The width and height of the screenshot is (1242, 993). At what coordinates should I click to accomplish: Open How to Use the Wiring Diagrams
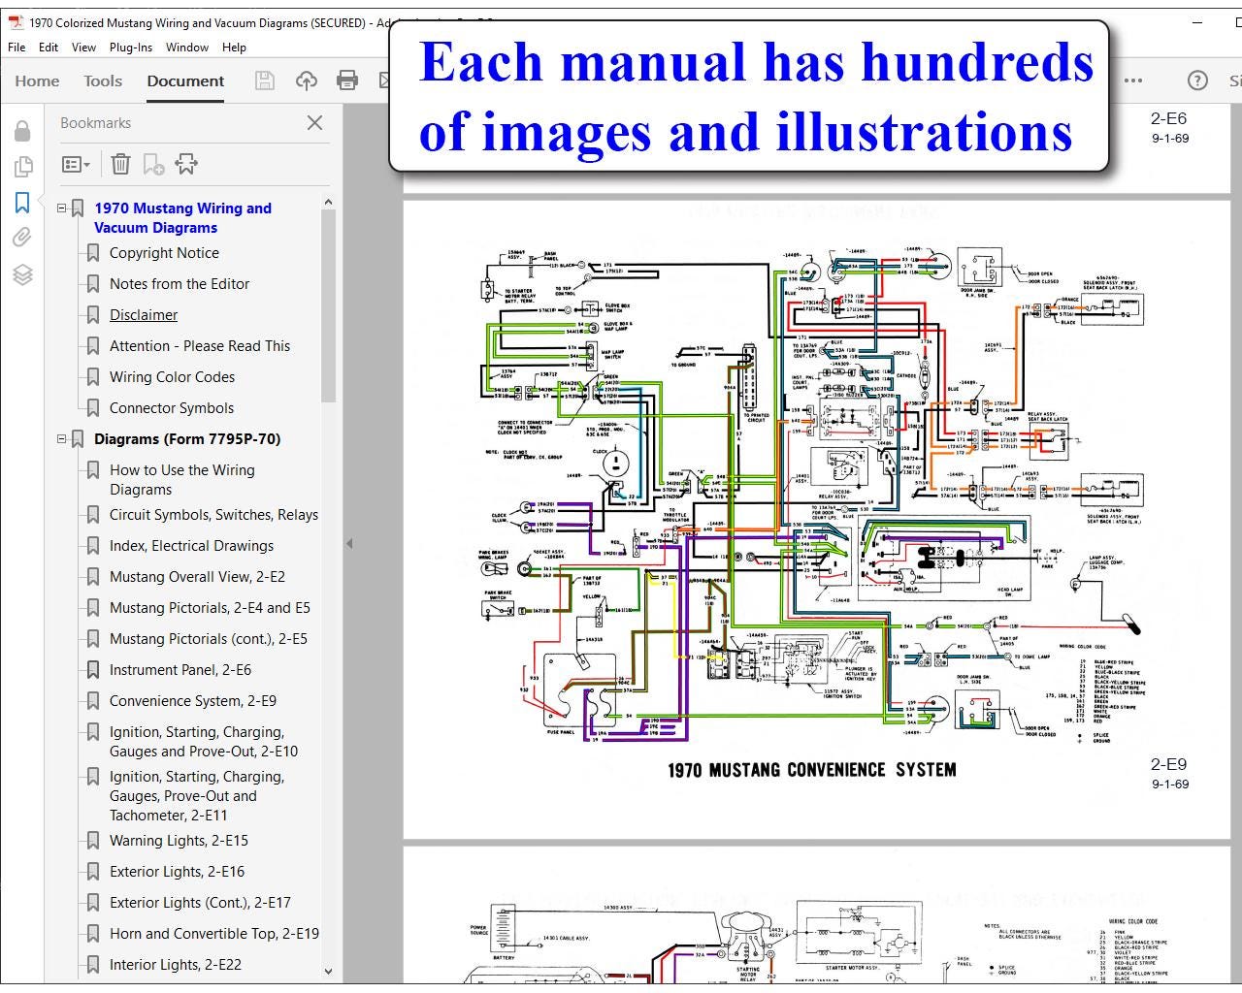(182, 480)
